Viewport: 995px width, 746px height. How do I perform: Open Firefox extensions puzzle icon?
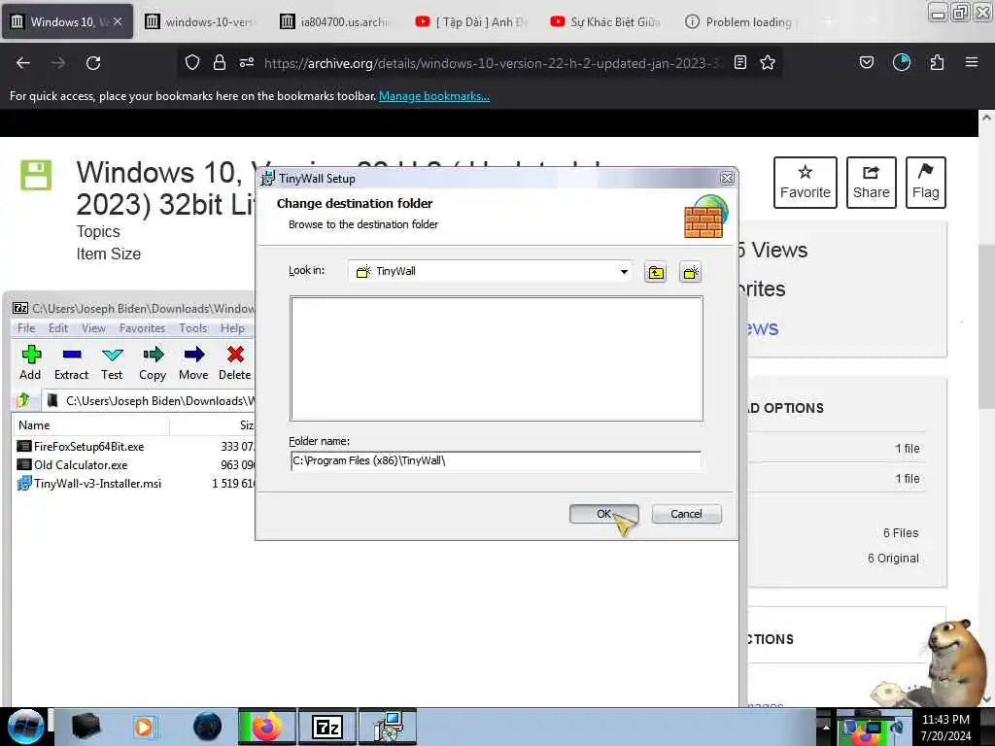937,63
